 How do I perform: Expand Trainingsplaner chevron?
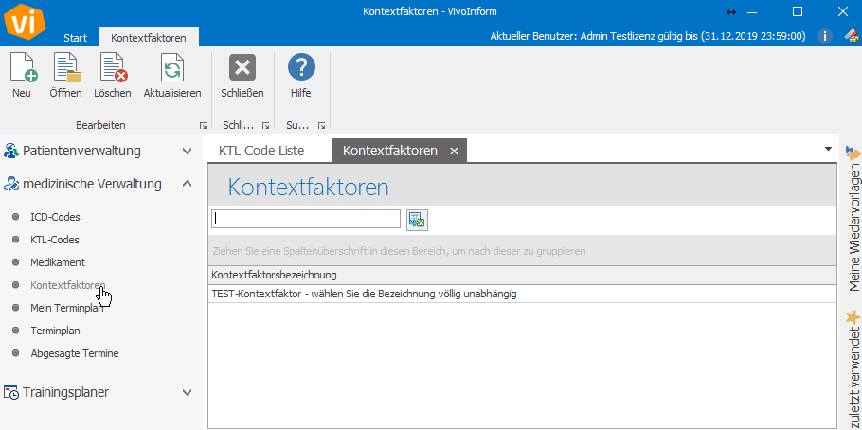187,393
